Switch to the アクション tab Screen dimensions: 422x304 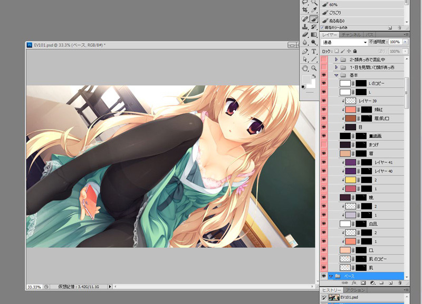pyautogui.click(x=355, y=290)
